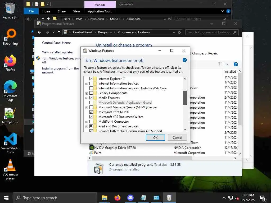Screen dimensions: 271x203
Task: Expand Internet Information Services node
Action: click(x=87, y=84)
